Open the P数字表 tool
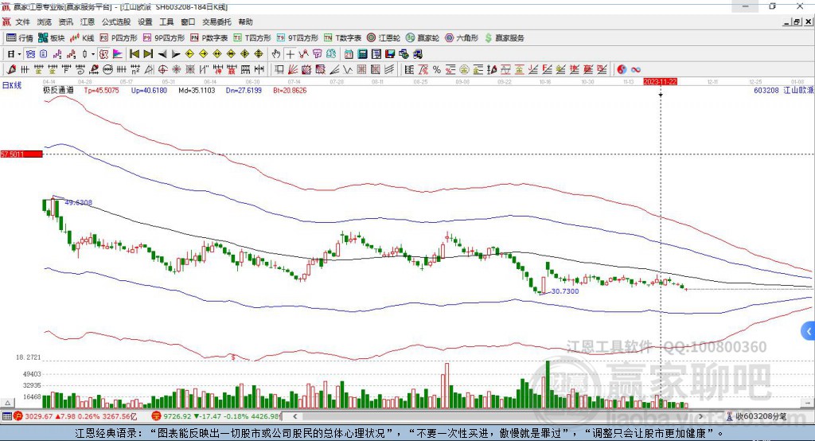The image size is (815, 441). [209, 38]
